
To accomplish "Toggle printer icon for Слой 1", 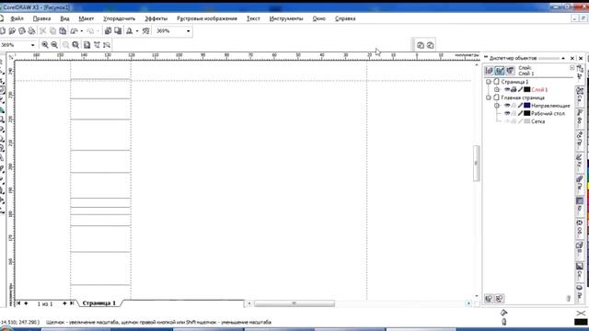I will [514, 90].
